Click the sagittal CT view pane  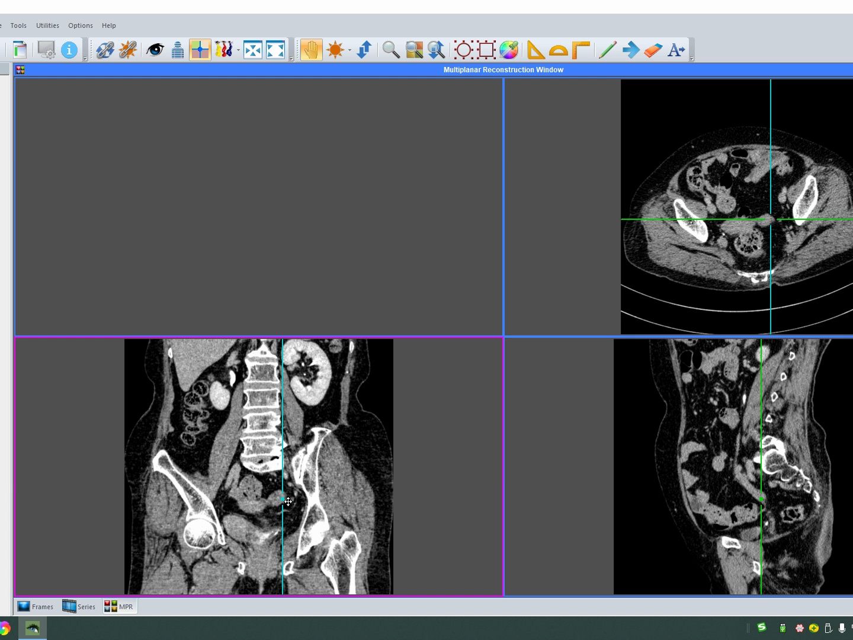click(679, 466)
